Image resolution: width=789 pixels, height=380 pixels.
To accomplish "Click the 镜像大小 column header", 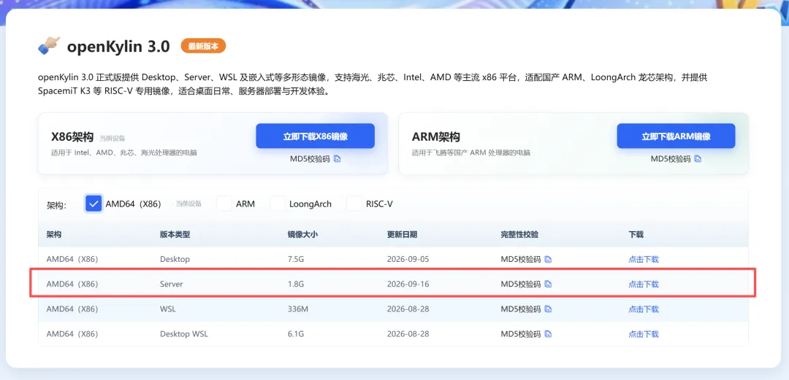I will (302, 235).
